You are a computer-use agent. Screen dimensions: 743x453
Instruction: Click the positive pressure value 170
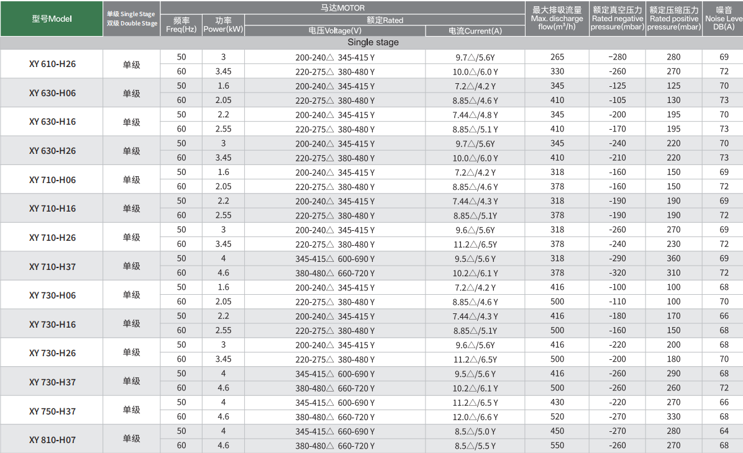tap(673, 316)
